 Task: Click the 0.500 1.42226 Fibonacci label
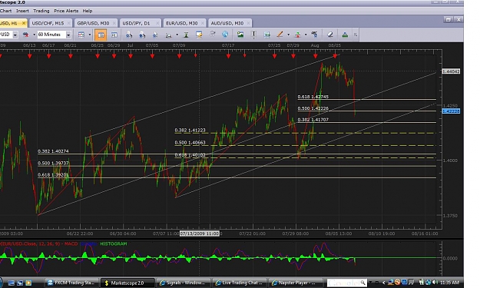point(313,108)
